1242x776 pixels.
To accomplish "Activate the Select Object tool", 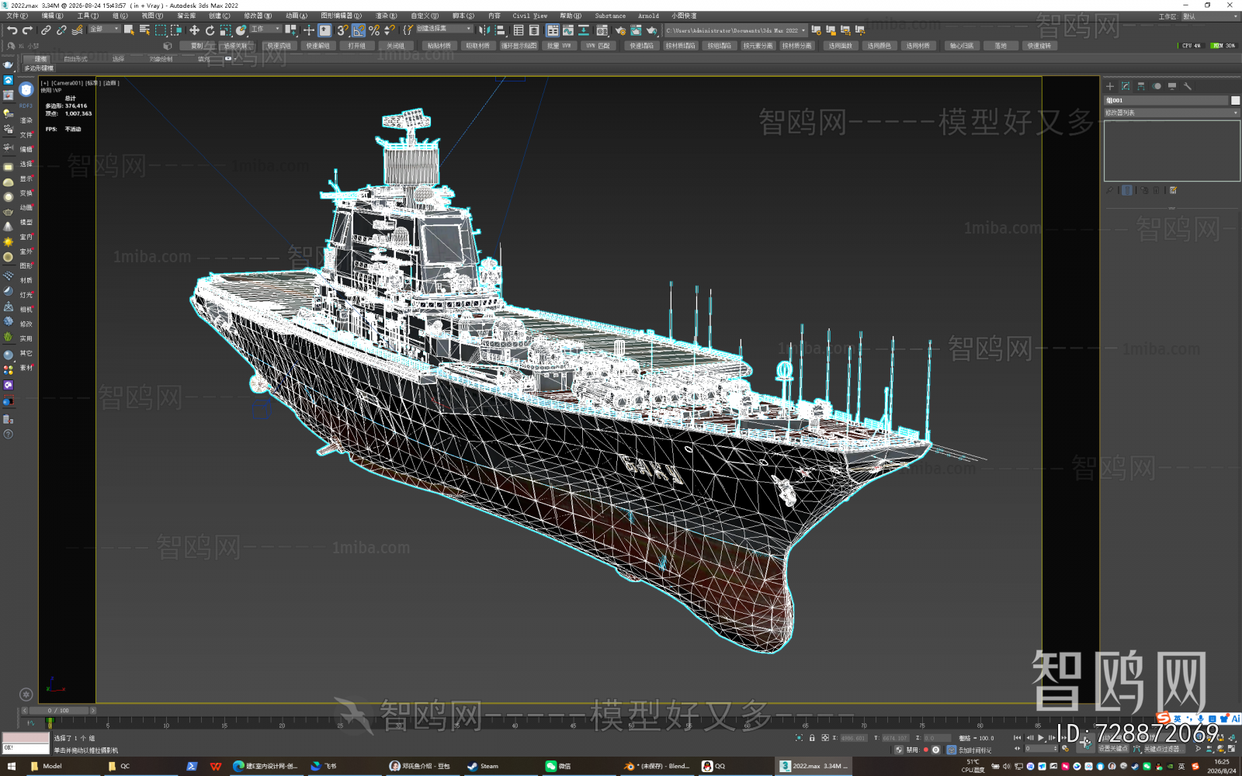I will [129, 30].
